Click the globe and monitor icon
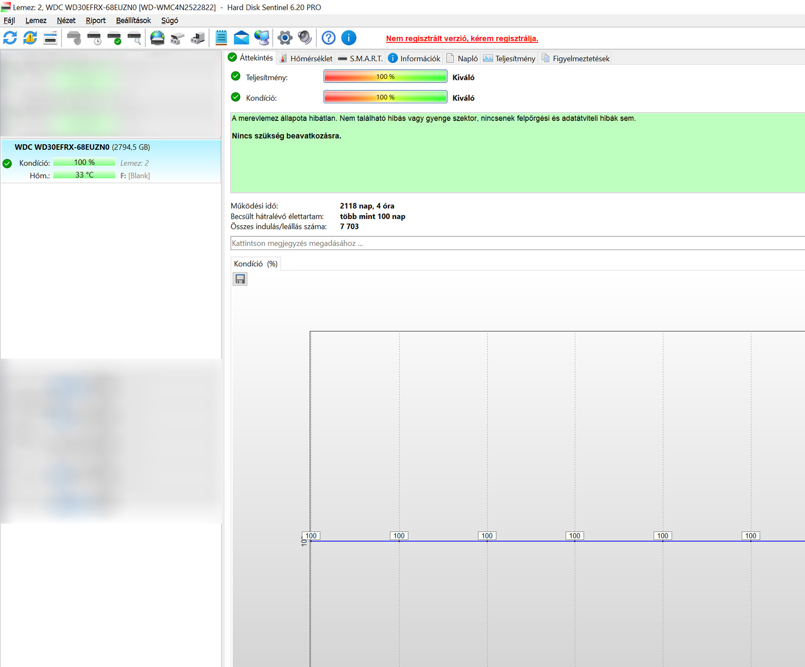Screen dimensions: 805x667 [262, 38]
